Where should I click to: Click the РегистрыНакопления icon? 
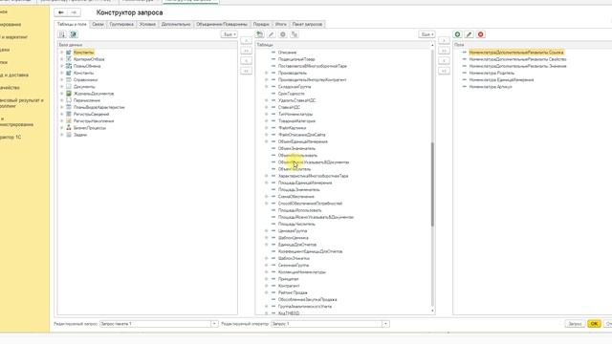click(x=69, y=121)
